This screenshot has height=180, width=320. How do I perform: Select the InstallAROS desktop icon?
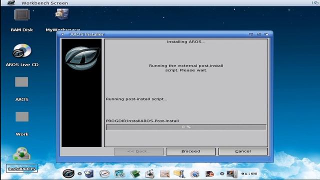(x=21, y=154)
